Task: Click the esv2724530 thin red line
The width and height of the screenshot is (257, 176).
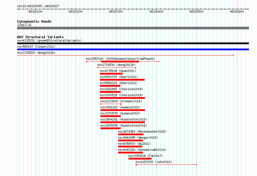Action: point(117,68)
